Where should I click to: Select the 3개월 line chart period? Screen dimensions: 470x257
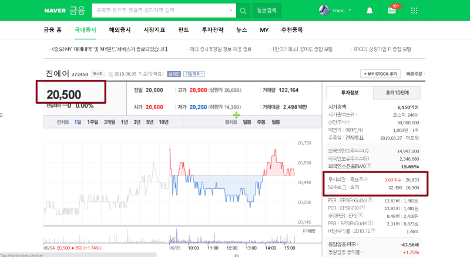tap(109, 122)
